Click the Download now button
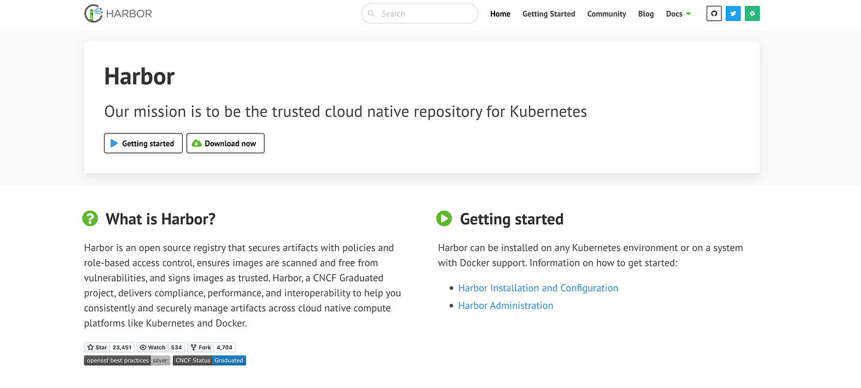This screenshot has height=388, width=861. [x=225, y=143]
